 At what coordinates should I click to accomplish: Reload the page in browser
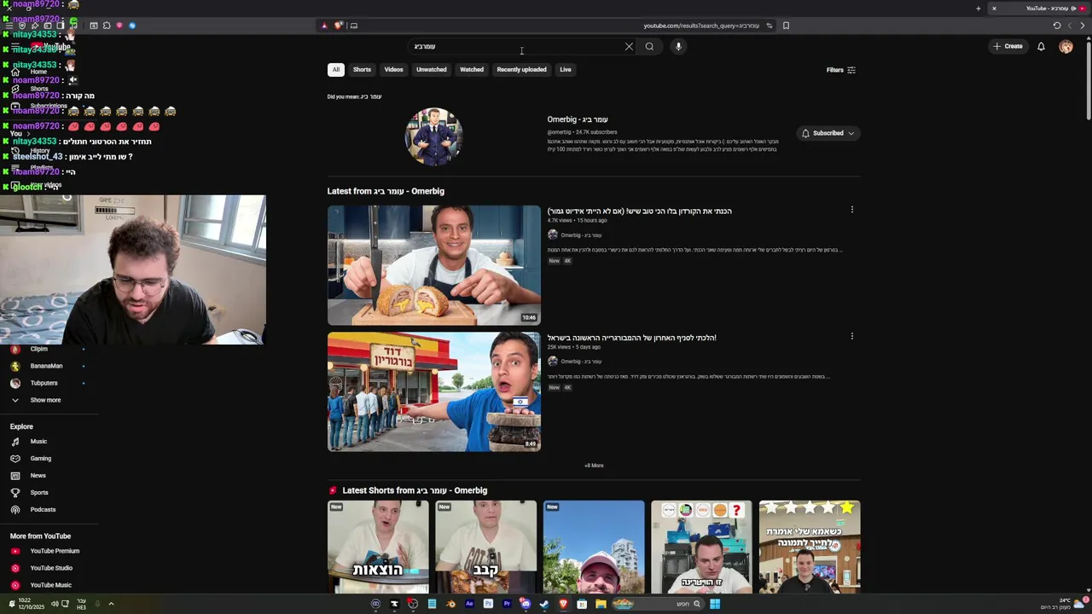(x=1057, y=26)
